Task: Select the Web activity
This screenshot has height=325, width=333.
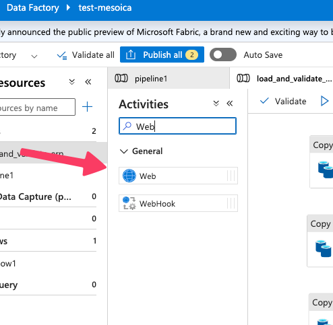Action: point(178,176)
